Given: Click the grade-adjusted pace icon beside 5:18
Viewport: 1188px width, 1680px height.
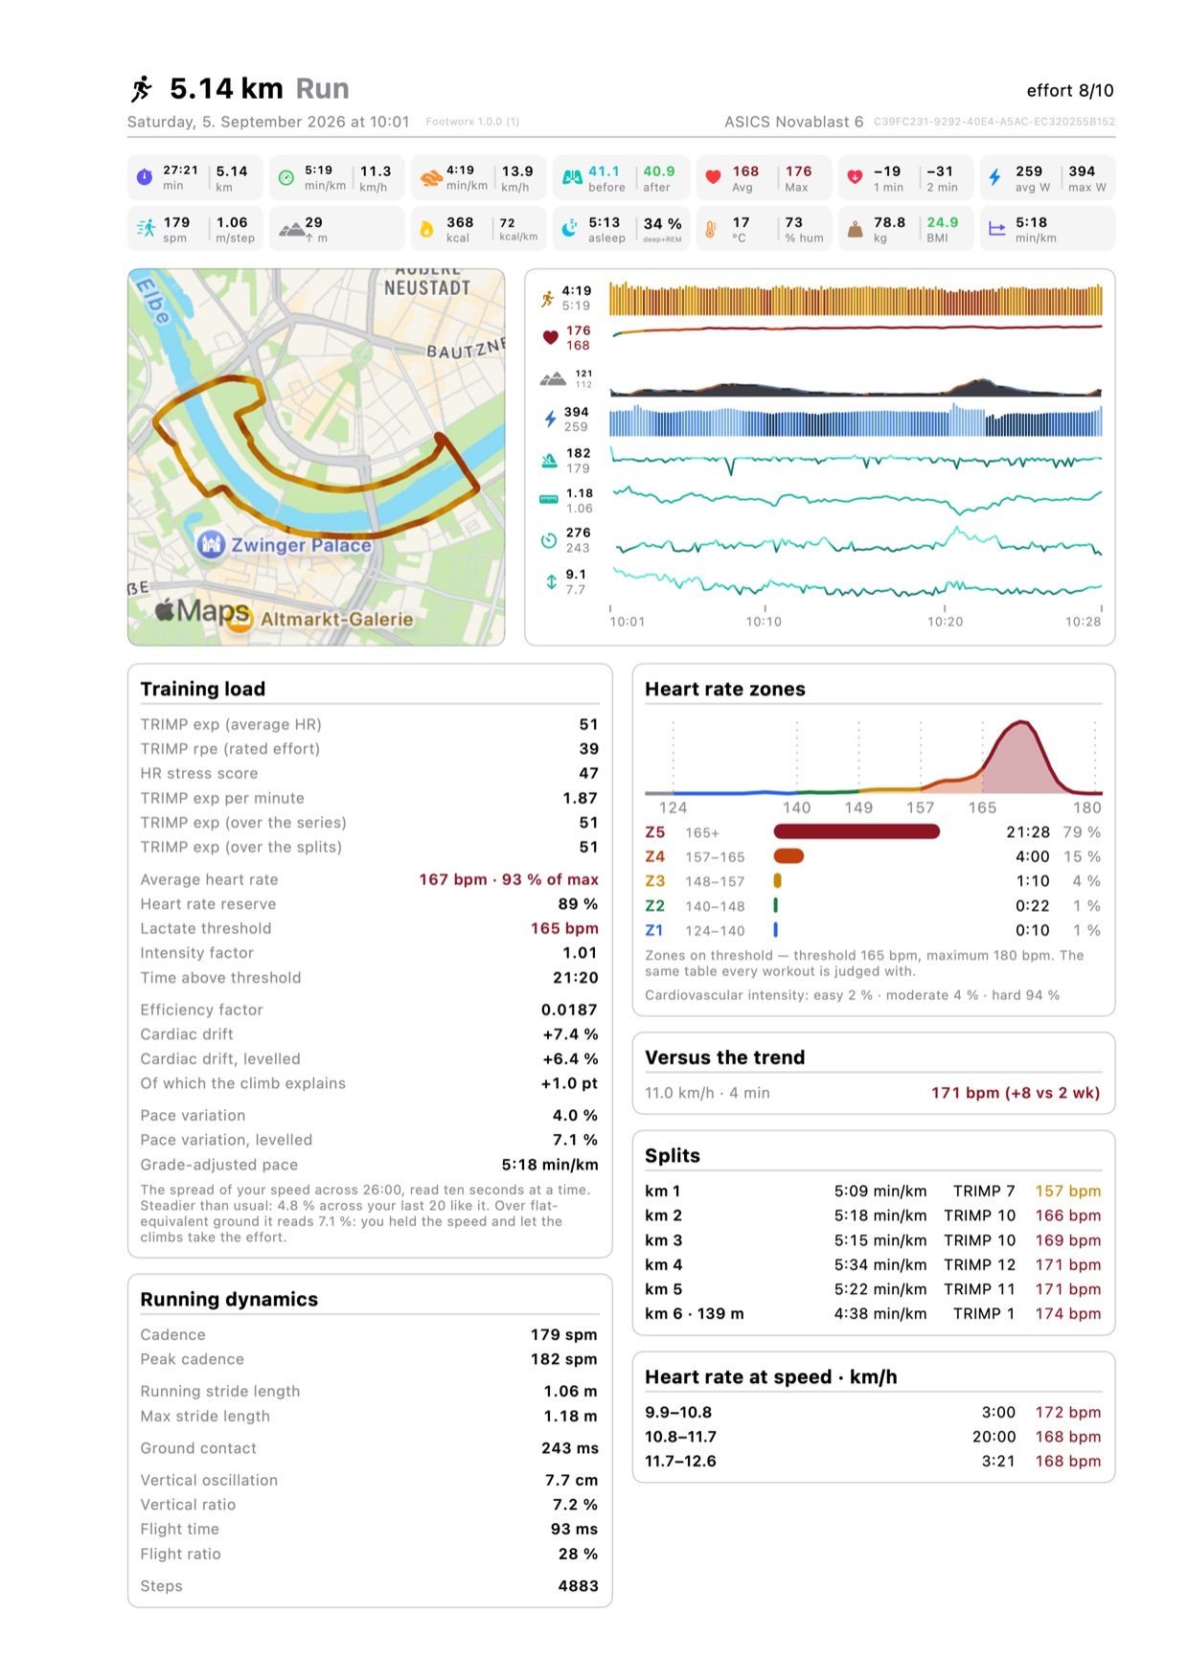Looking at the screenshot, I should click(x=997, y=229).
